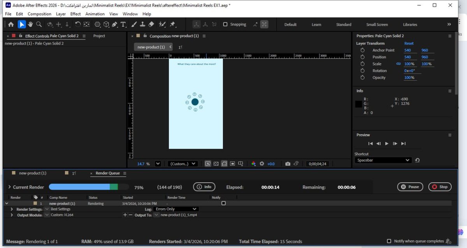Viewport: 467px width, 248px height.
Task: Check Notify when queue completes
Action: coord(389,241)
